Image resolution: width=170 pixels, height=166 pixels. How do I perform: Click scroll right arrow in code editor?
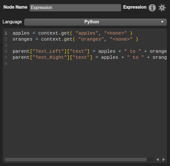coord(163,160)
